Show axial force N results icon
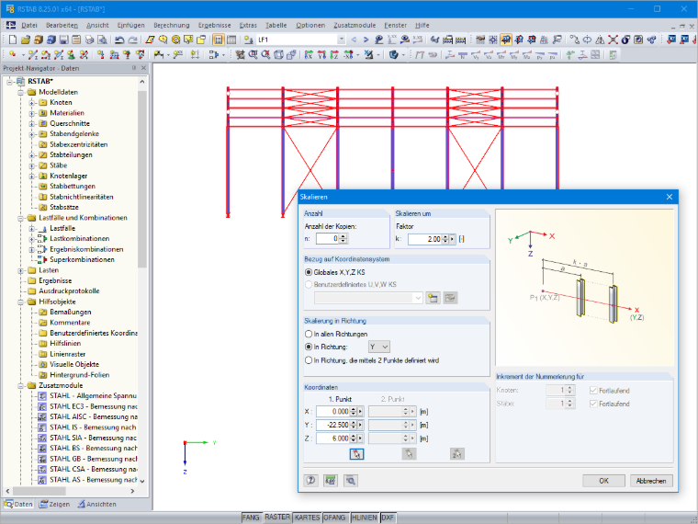This screenshot has height=524, width=698. click(463, 55)
